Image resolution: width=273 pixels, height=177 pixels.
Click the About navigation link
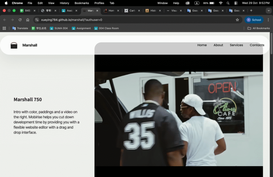(218, 45)
